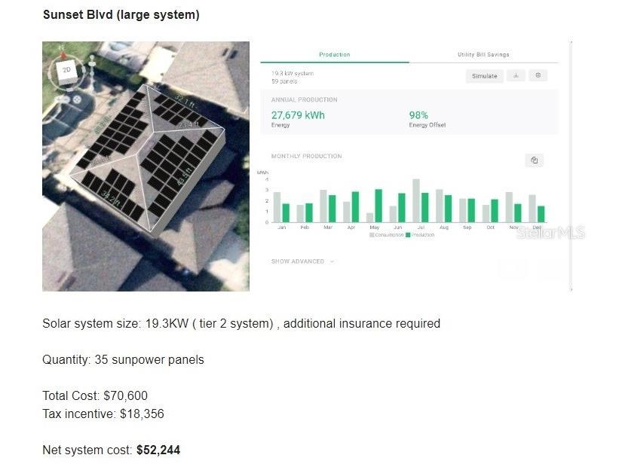
Task: Click the 2D view cube
Action: [66, 72]
